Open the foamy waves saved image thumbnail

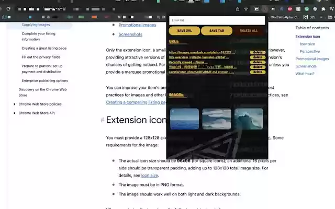pyautogui.click(x=217, y=119)
